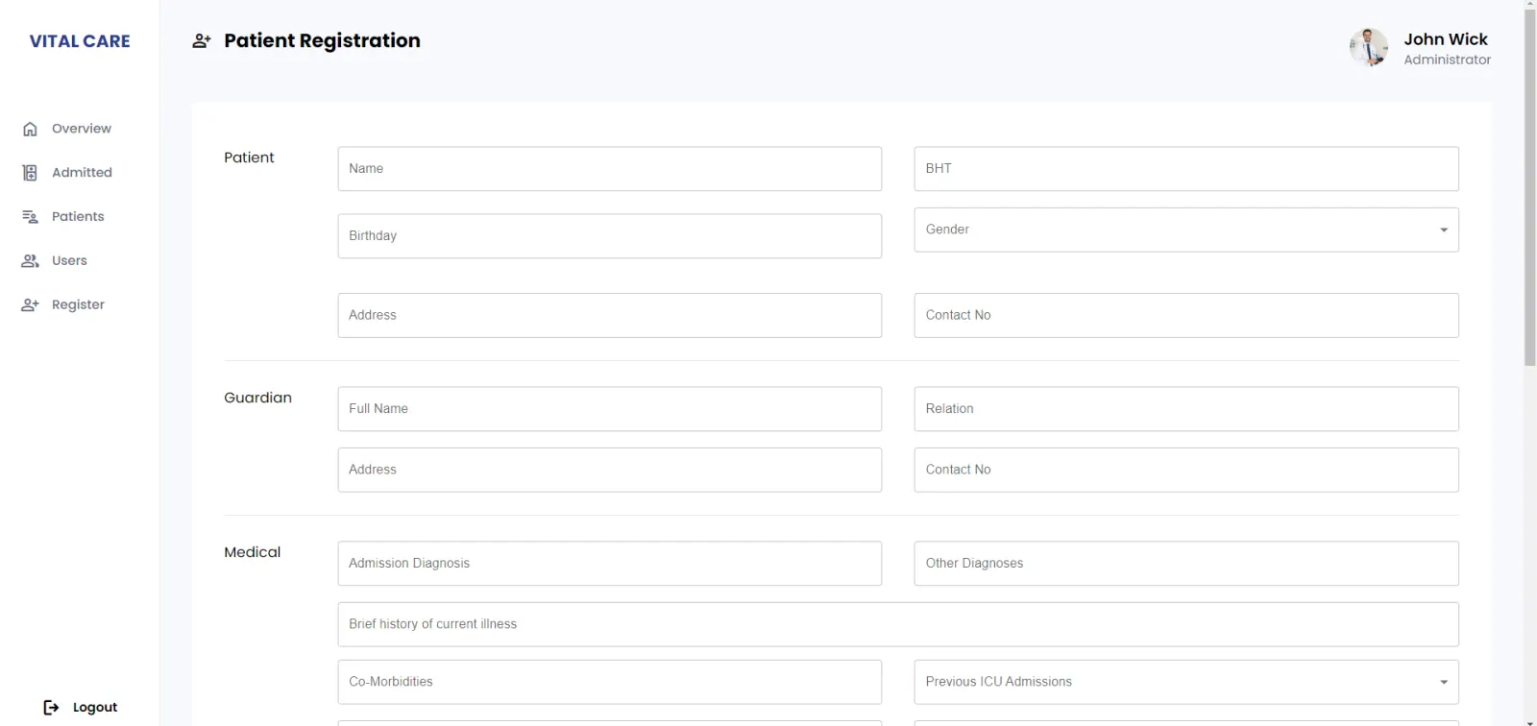Focus the patient Name field
Image resolution: width=1537 pixels, height=726 pixels.
pyautogui.click(x=610, y=169)
